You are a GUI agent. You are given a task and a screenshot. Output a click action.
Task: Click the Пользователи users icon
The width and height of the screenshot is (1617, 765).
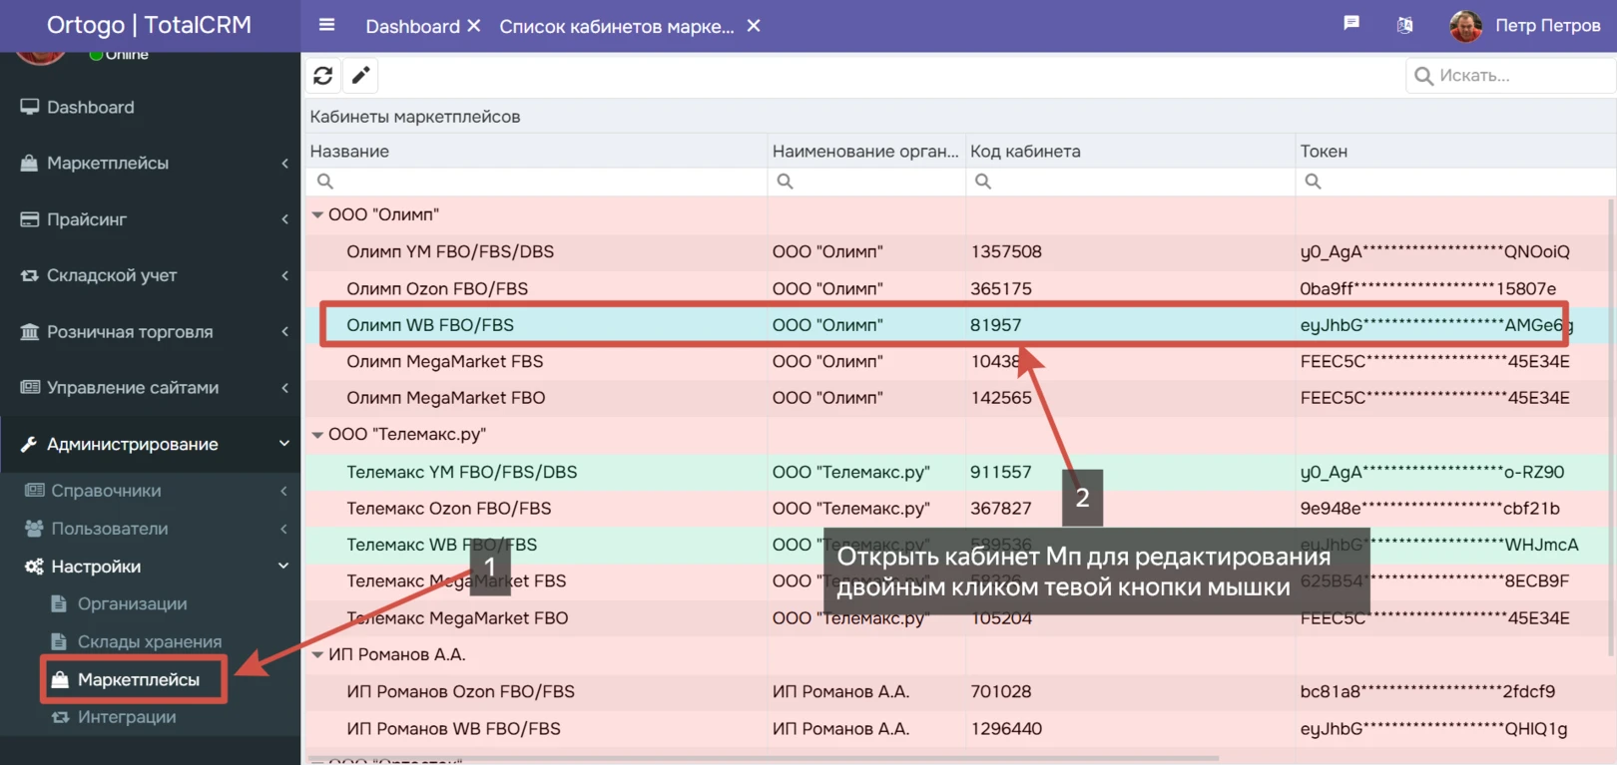coord(35,528)
